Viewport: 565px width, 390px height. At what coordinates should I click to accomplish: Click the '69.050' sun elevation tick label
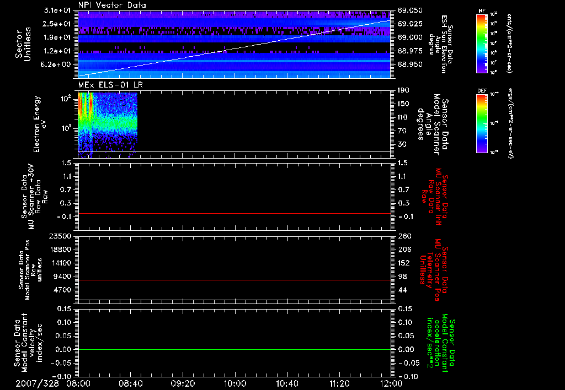[410, 10]
